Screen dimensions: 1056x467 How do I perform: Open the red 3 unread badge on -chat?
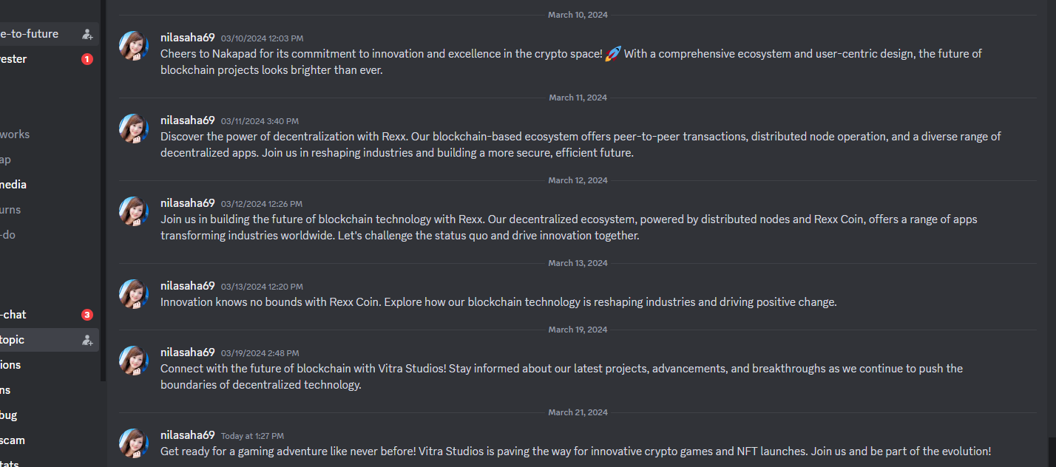pyautogui.click(x=87, y=315)
